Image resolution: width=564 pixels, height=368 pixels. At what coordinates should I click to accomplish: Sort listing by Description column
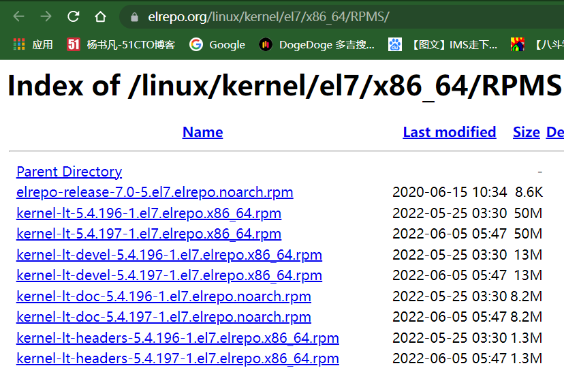click(x=555, y=132)
